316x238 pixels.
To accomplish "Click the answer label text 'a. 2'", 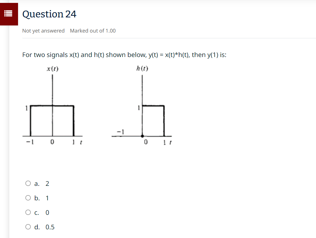I will pyautogui.click(x=42, y=184).
